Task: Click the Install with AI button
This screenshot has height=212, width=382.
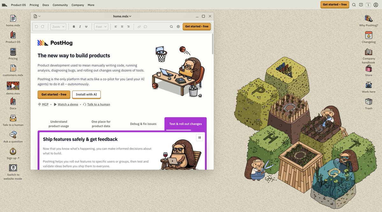Action: 86,95
